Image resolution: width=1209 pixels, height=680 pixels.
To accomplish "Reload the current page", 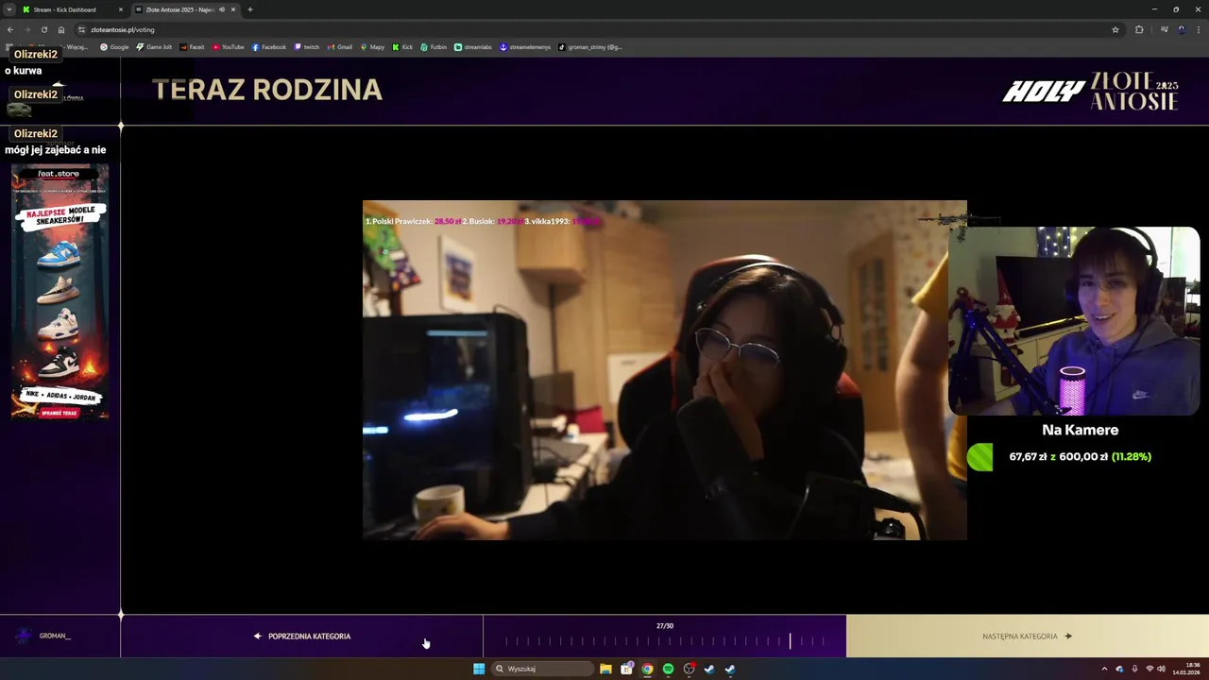I will point(43,29).
